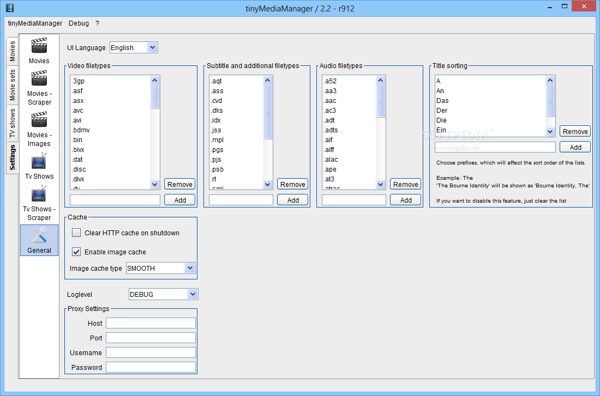
Task: Select .alac in audio filetypes list
Action: click(x=349, y=160)
